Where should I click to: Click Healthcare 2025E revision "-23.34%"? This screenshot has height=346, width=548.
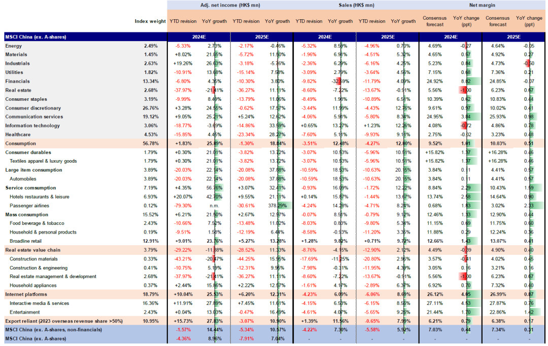[x=247, y=135]
